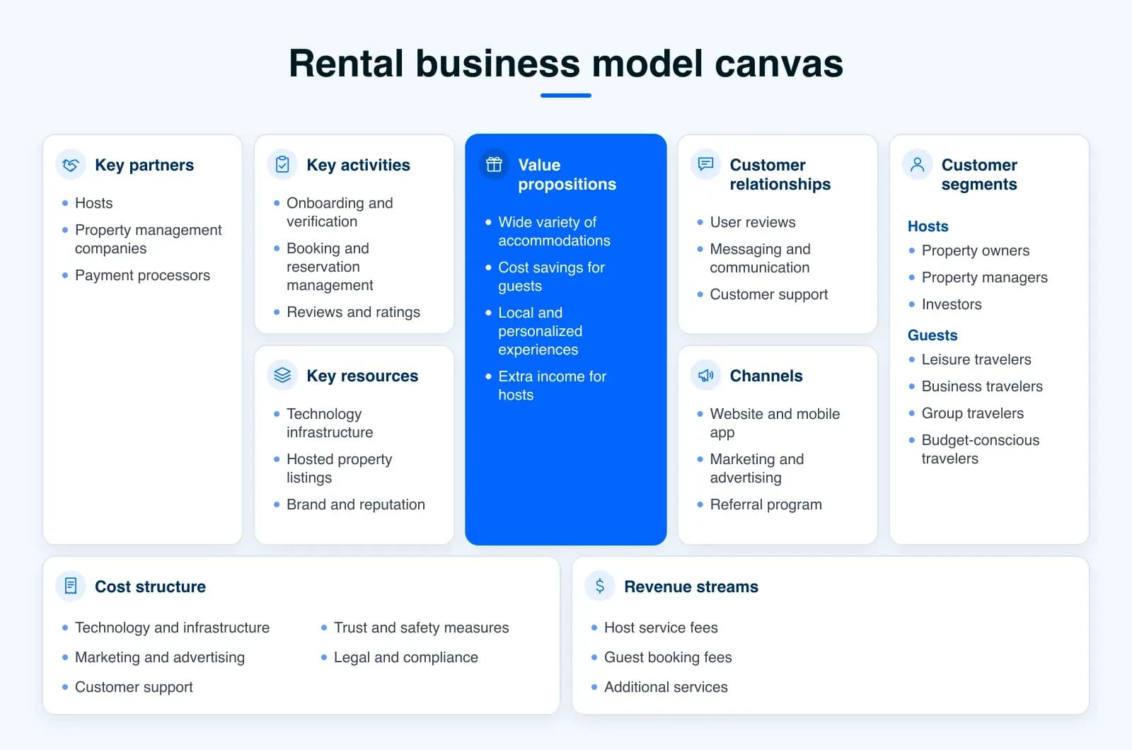The height and width of the screenshot is (750, 1132).
Task: Click Budget-conscious travelers item
Action: pyautogui.click(x=980, y=449)
